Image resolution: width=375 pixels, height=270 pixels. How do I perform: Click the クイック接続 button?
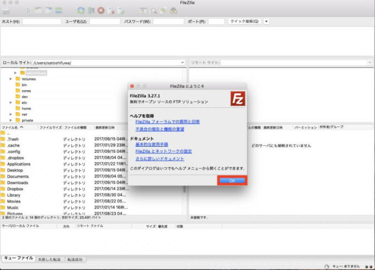pyautogui.click(x=244, y=21)
